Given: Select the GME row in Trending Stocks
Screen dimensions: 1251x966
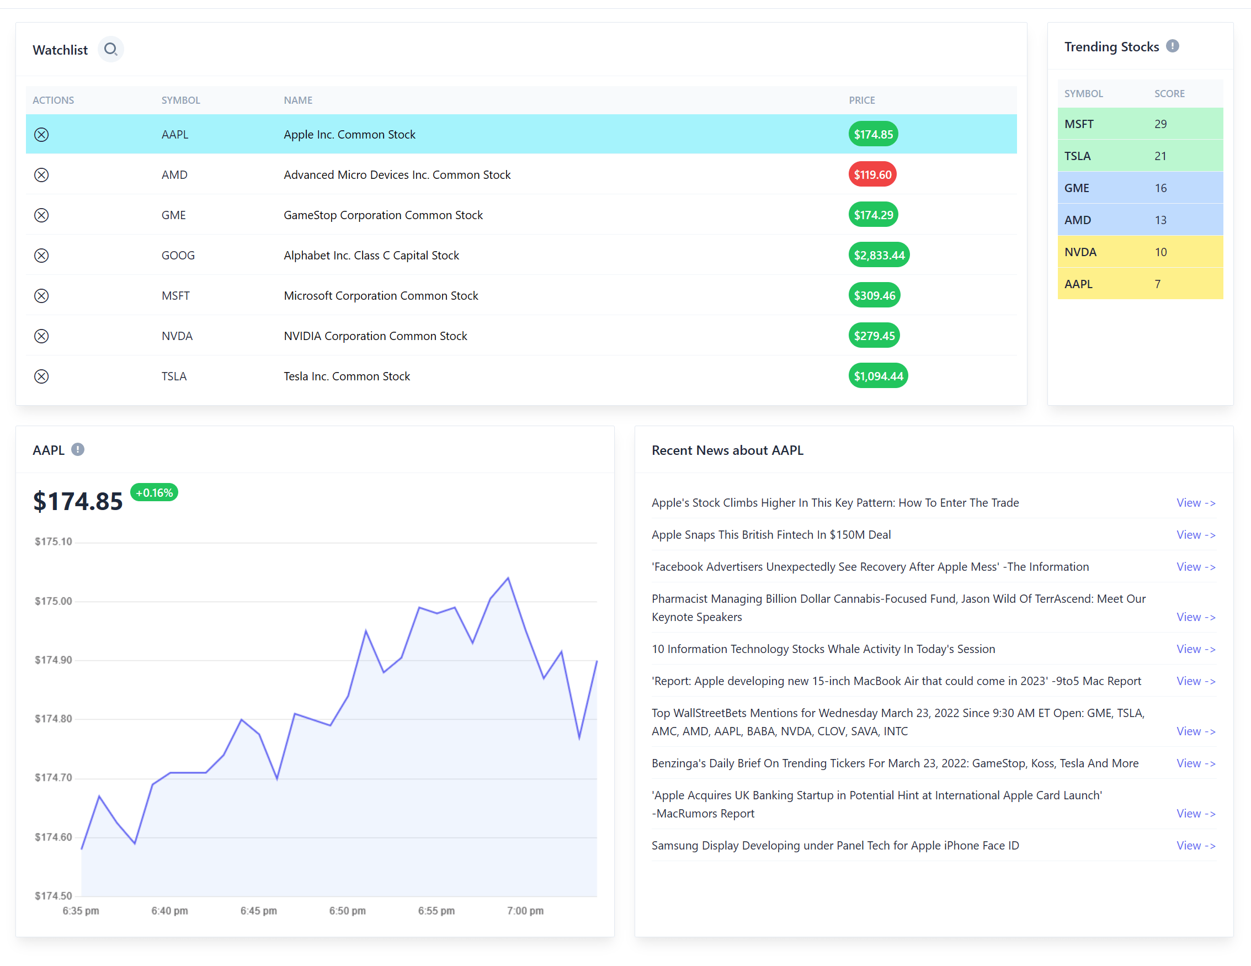Looking at the screenshot, I should click(1140, 188).
